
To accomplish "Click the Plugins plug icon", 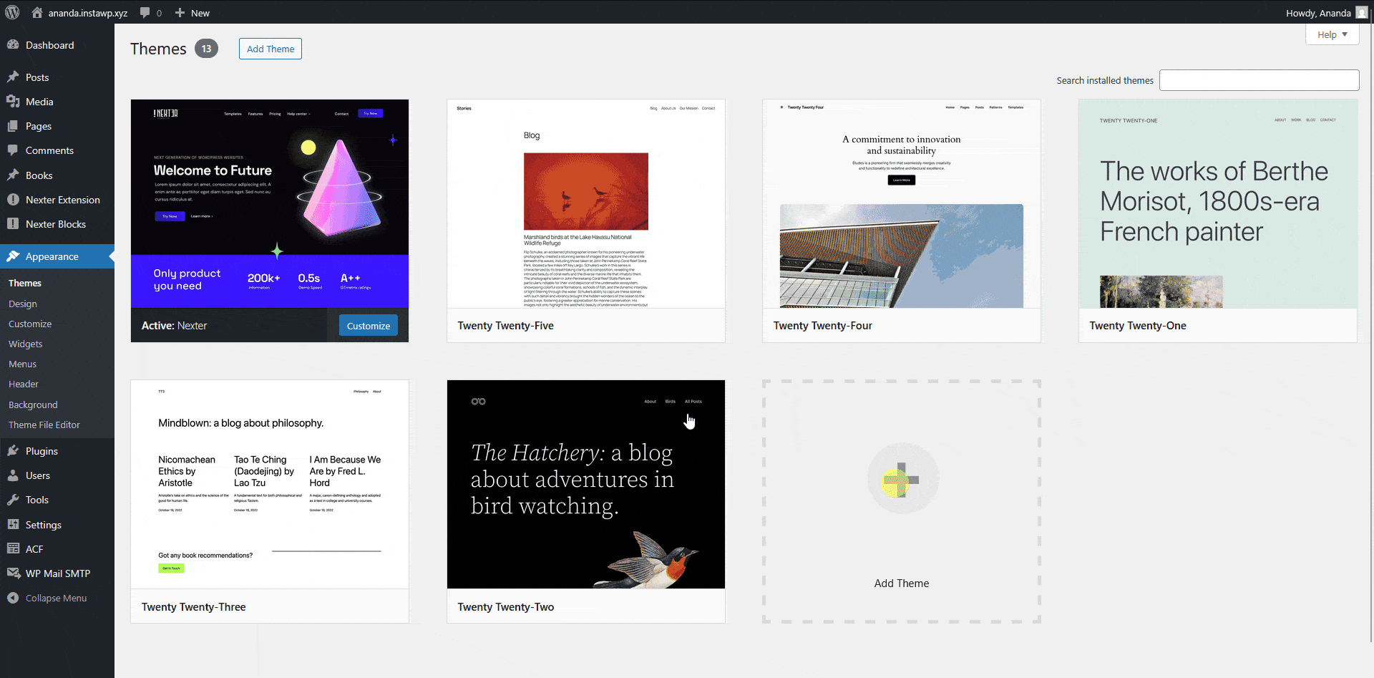I will [13, 451].
